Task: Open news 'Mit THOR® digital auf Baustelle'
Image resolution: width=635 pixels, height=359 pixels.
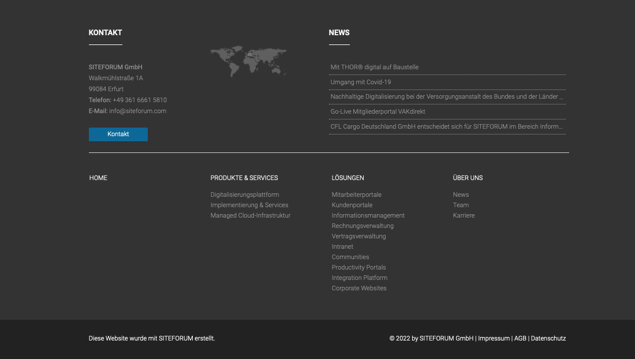Action: point(374,67)
